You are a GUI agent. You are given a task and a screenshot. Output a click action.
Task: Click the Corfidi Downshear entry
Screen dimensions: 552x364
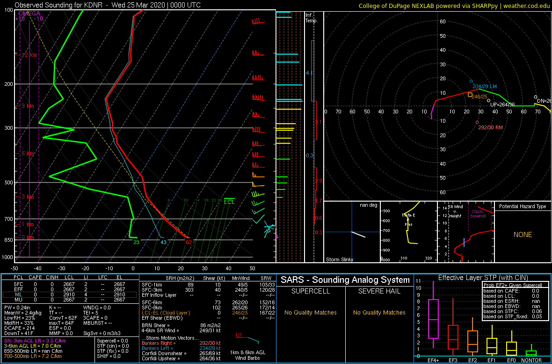[182, 353]
